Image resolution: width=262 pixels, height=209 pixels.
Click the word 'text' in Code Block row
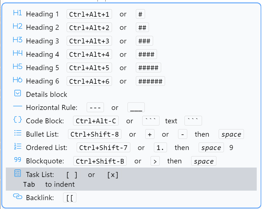click(171, 121)
